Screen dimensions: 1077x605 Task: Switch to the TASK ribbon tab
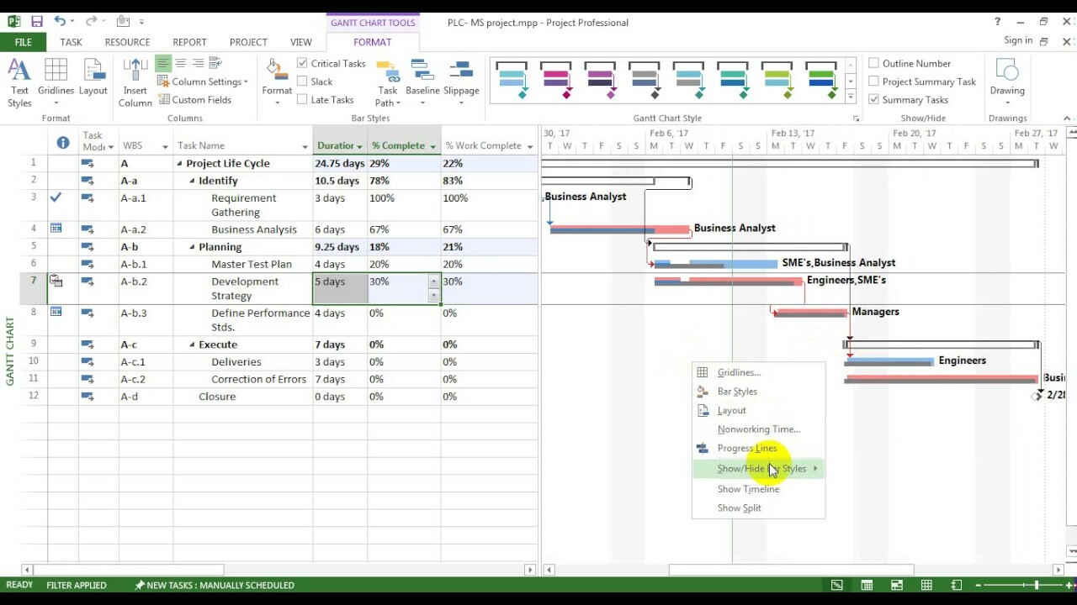(71, 41)
